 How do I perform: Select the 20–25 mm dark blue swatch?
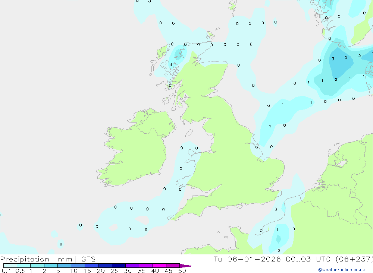point(105,266)
